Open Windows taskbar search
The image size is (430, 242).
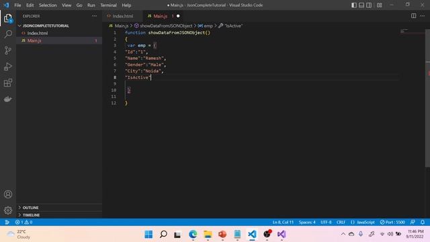coord(163,235)
